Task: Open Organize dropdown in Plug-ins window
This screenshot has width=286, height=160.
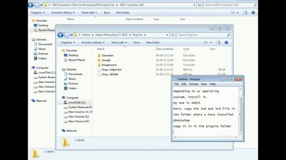Action: (68, 43)
